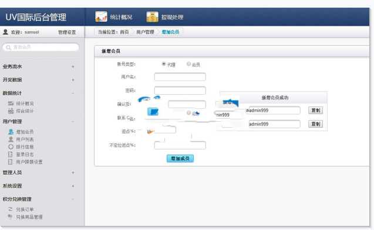Open the 兑换订单 text link in sidebar
Viewport: 374px width, 230px height.
tap(25, 209)
